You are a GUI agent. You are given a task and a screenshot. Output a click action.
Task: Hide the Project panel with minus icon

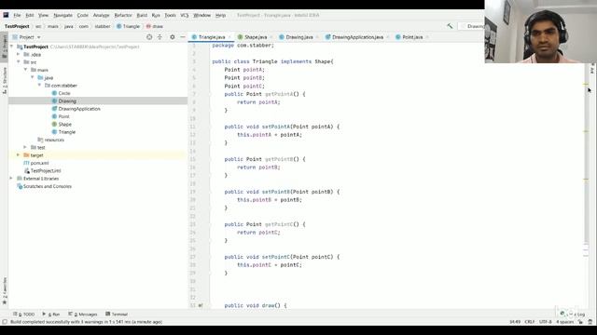(x=183, y=37)
